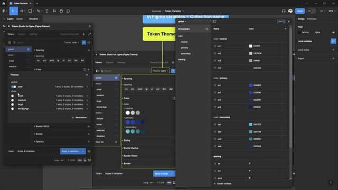
Task: Expand the Opacity token section
Action: [39, 141]
